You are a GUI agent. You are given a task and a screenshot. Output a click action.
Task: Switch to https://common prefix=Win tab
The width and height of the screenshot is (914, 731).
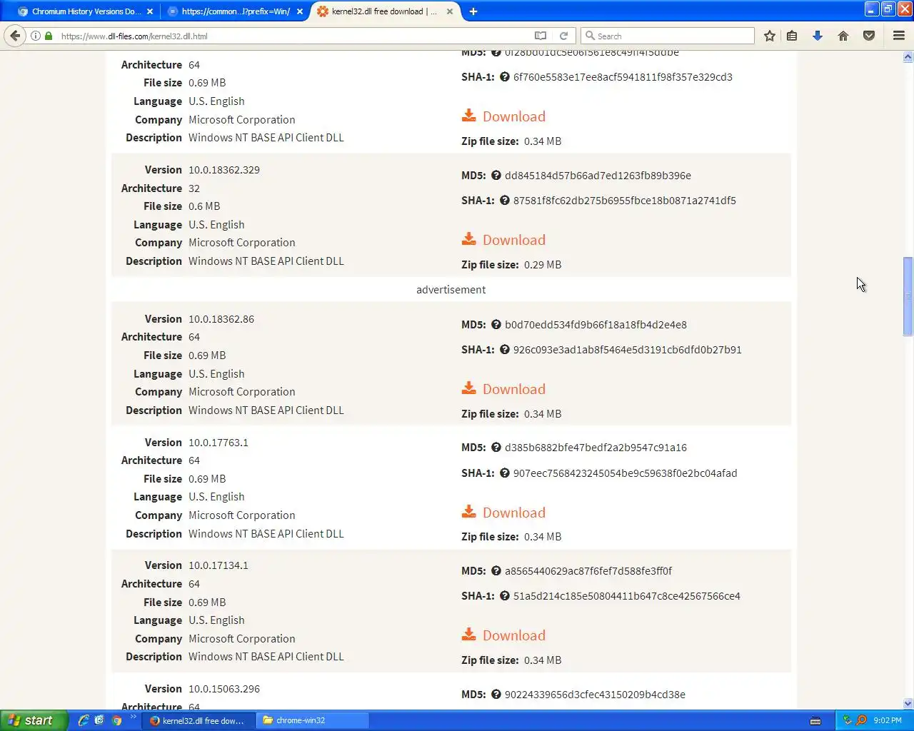236,11
